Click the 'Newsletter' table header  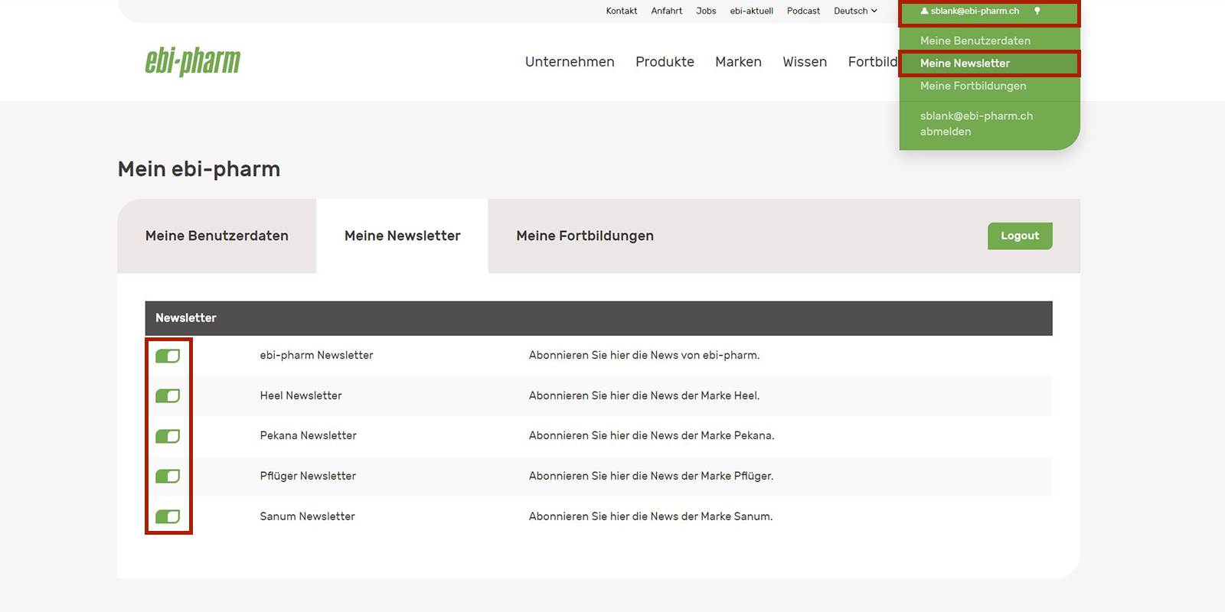(186, 317)
